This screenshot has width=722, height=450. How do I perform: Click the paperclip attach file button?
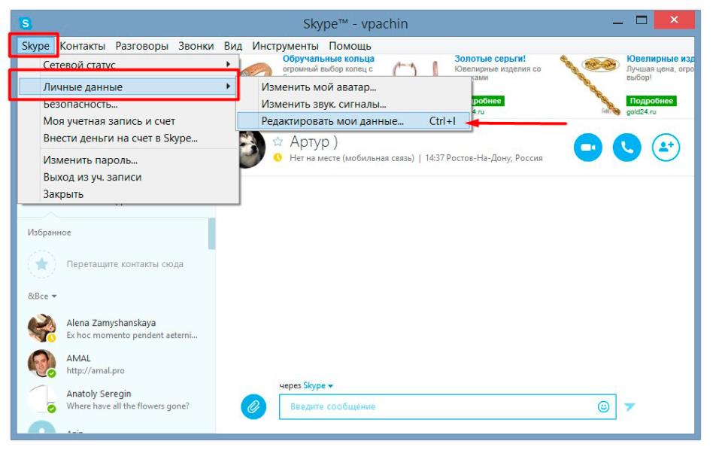[254, 407]
